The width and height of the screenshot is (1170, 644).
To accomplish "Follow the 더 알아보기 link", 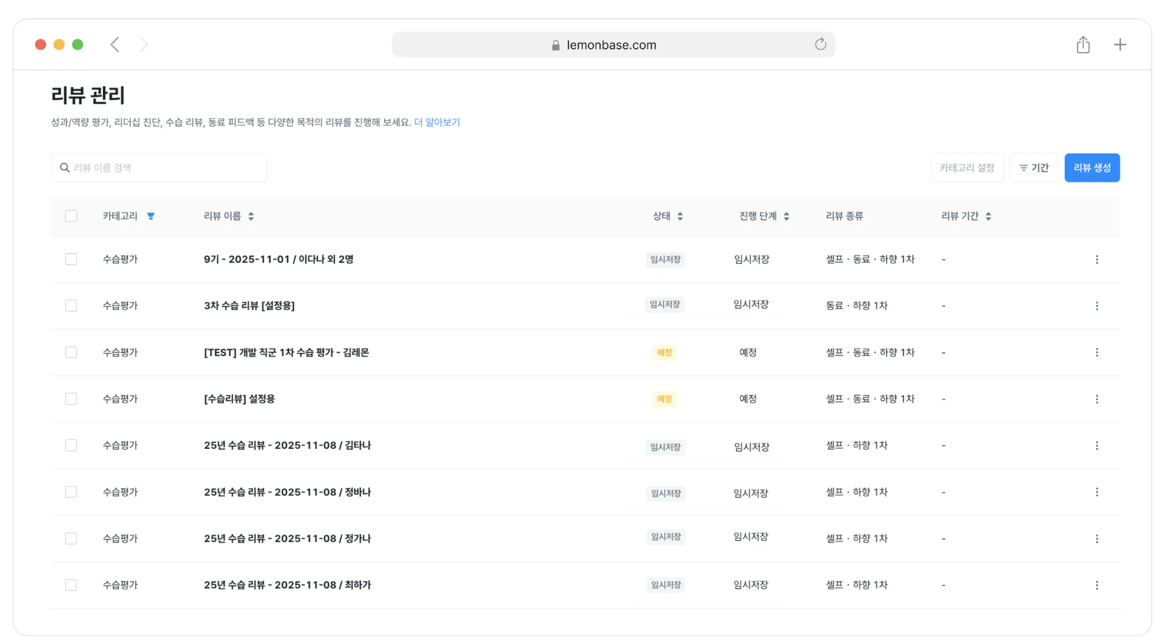I will pos(437,122).
